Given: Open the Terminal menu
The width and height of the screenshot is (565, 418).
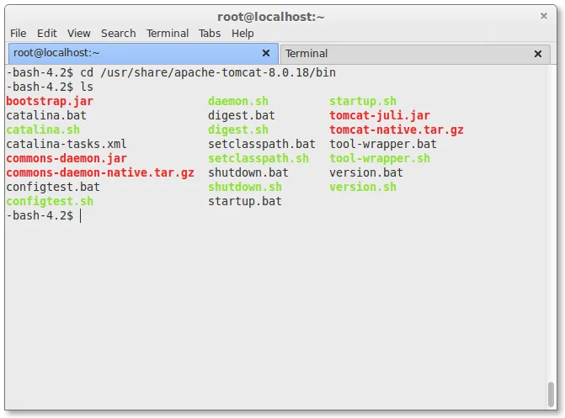Looking at the screenshot, I should [168, 33].
